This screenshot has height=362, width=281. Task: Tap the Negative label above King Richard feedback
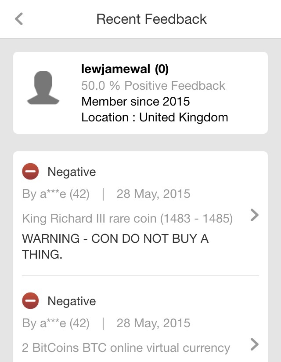pyautogui.click(x=72, y=172)
